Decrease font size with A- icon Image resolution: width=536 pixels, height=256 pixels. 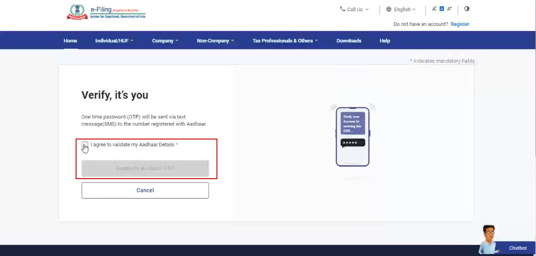[434, 9]
